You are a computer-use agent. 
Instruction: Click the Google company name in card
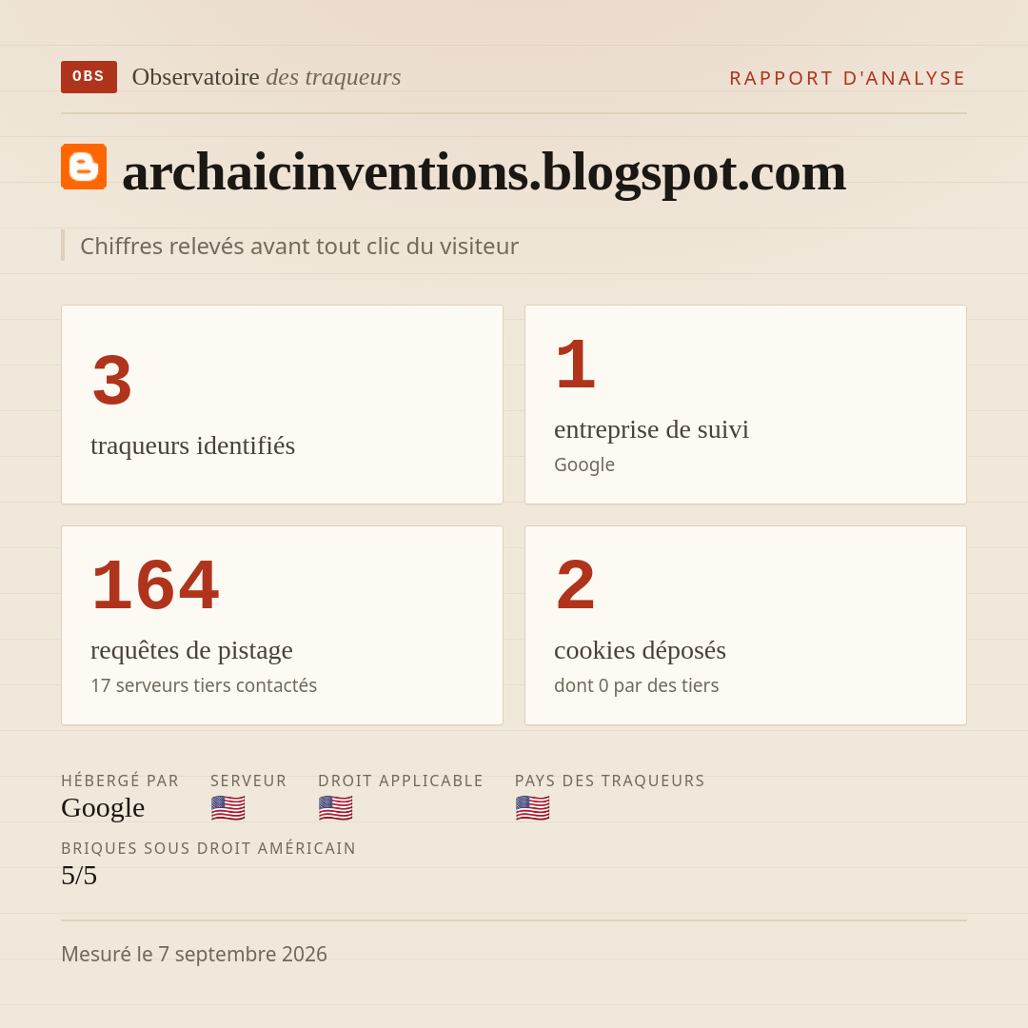click(x=584, y=465)
